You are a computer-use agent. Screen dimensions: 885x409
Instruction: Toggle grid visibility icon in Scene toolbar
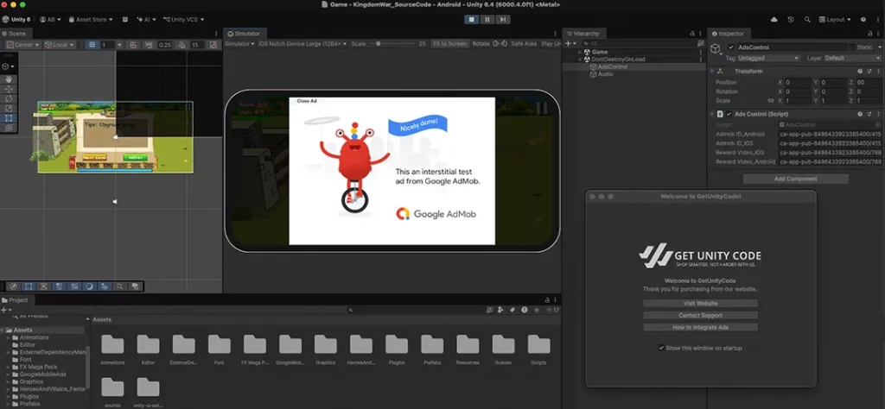point(92,45)
